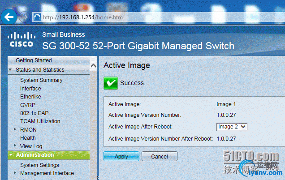This screenshot has height=180, width=285.
Task: Click the Cancel button
Action: 159,157
